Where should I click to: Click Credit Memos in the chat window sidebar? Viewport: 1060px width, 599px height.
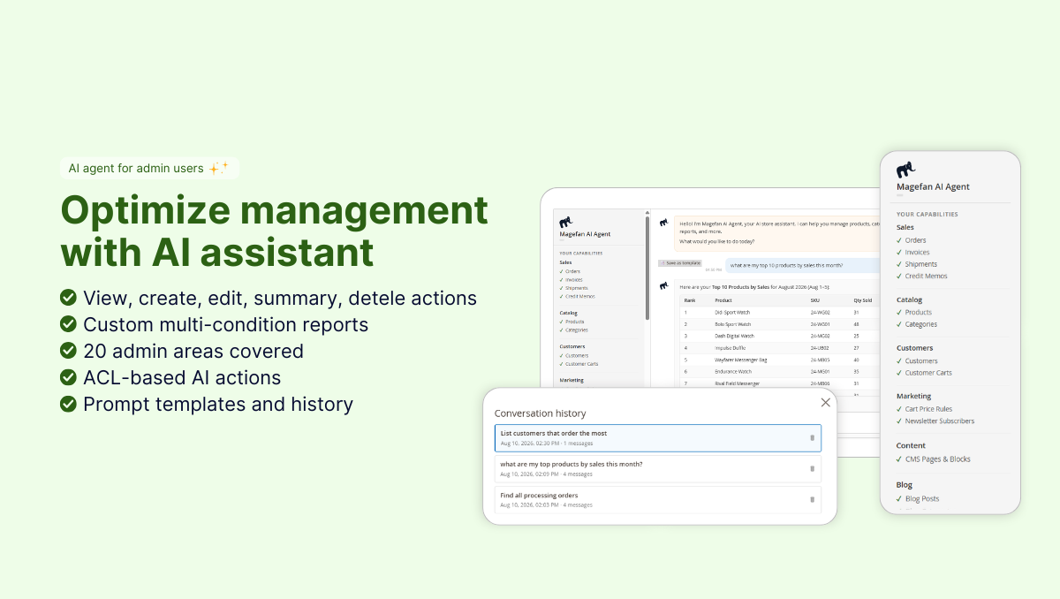click(579, 296)
